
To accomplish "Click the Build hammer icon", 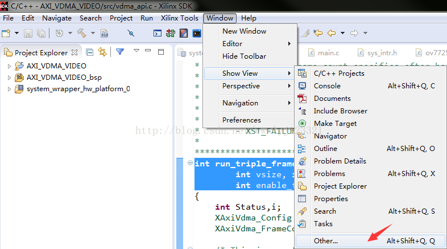I will click(x=82, y=33).
